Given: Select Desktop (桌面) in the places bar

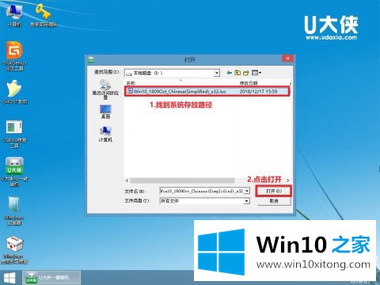Looking at the screenshot, I should pos(105,112).
